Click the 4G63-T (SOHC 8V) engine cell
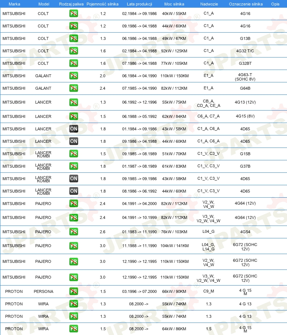287x335 pixels. [x=245, y=77]
